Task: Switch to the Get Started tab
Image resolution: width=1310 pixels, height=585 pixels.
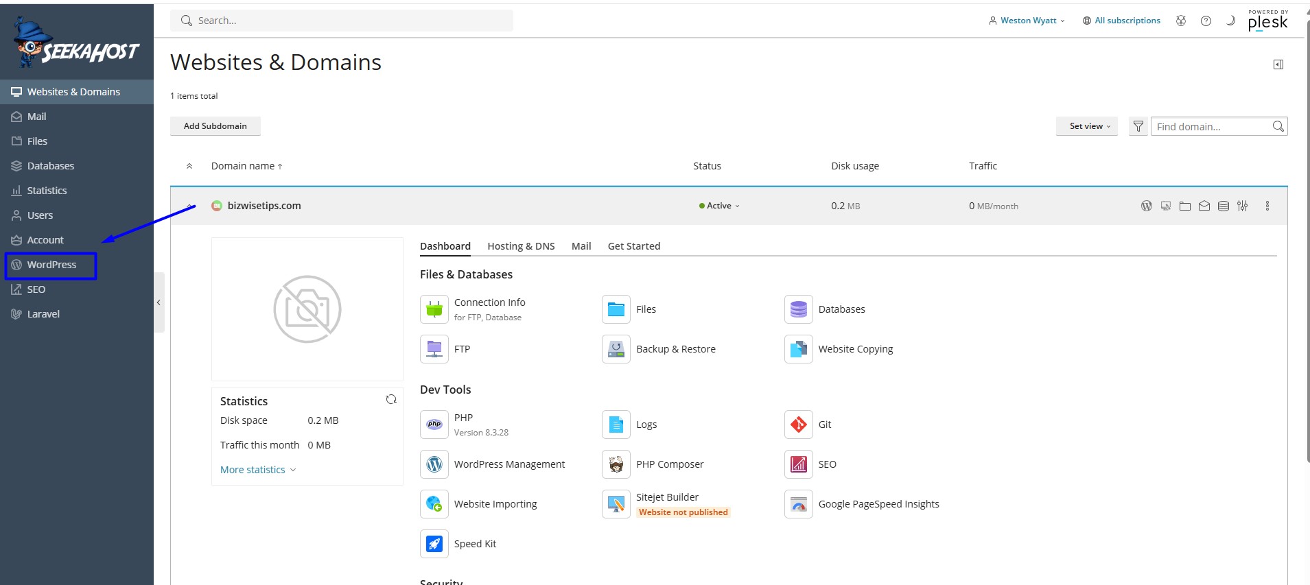Action: point(634,246)
